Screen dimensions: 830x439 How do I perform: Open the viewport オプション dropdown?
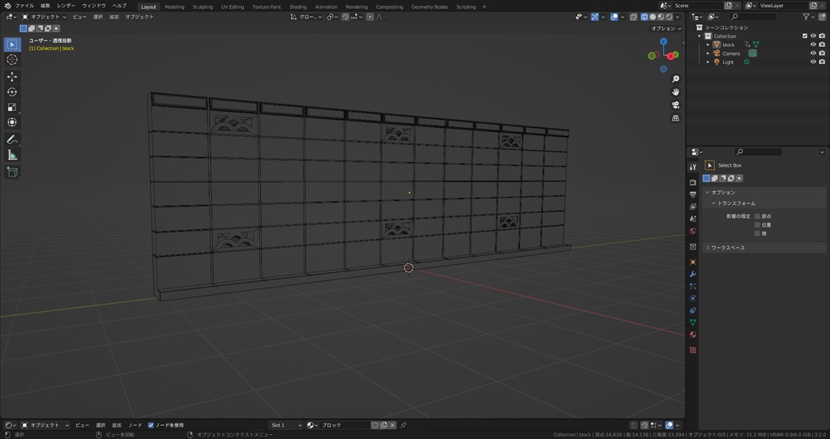click(x=666, y=28)
